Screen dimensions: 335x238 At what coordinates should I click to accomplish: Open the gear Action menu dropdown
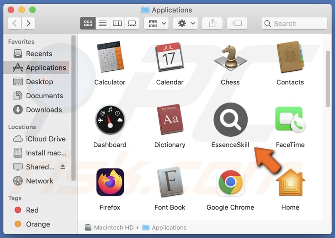point(185,23)
